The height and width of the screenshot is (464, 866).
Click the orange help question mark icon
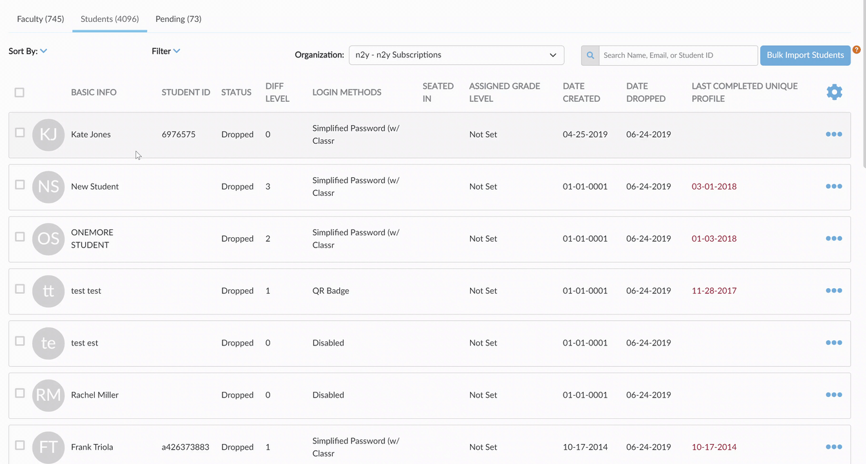(x=856, y=50)
